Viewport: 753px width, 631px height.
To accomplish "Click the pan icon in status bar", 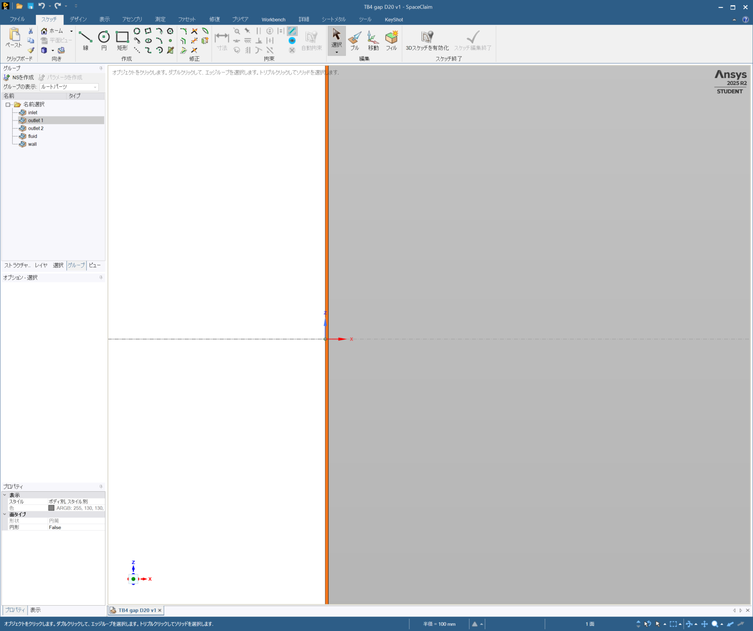I will pyautogui.click(x=704, y=624).
